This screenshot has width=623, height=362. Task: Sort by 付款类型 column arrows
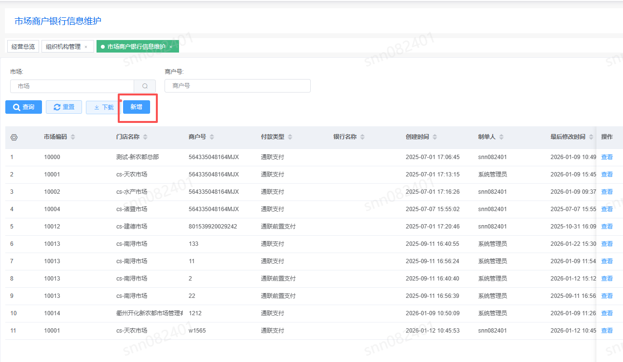coord(290,137)
